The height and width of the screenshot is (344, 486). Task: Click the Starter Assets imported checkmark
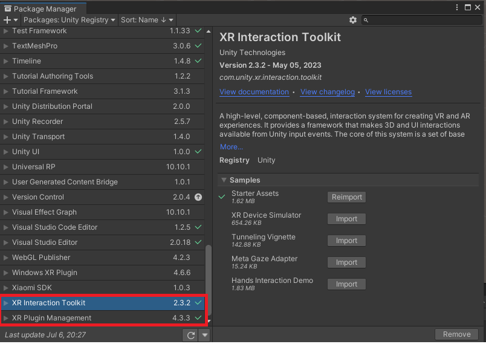(x=222, y=197)
